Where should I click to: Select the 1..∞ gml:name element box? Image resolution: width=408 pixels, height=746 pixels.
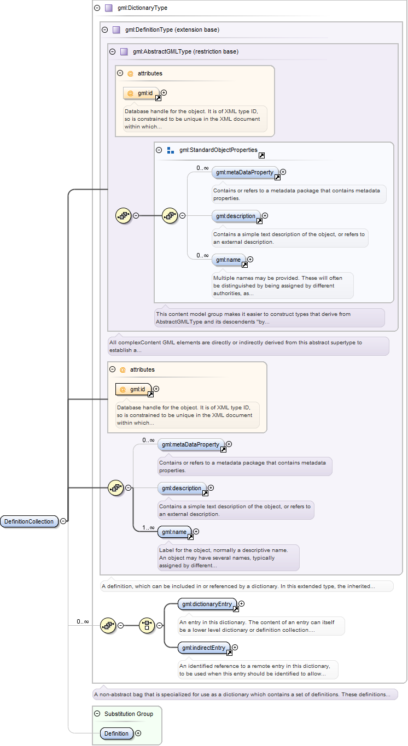(175, 532)
